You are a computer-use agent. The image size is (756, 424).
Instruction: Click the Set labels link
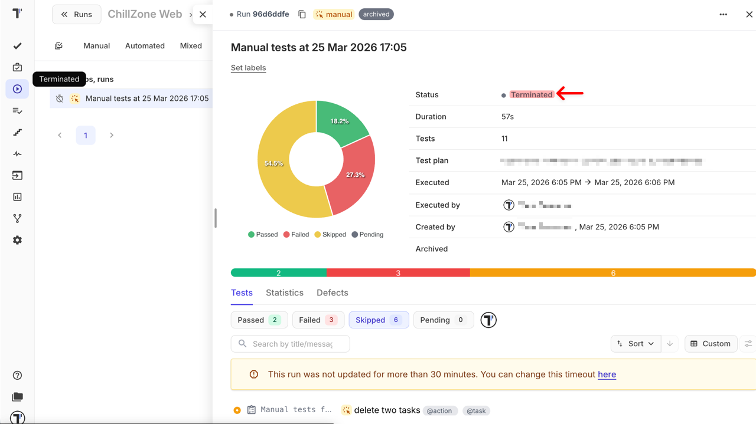pos(248,68)
